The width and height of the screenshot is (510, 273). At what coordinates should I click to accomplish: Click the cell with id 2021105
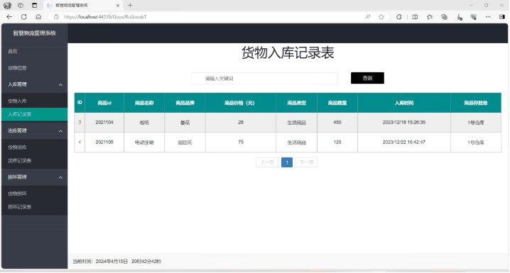point(104,143)
